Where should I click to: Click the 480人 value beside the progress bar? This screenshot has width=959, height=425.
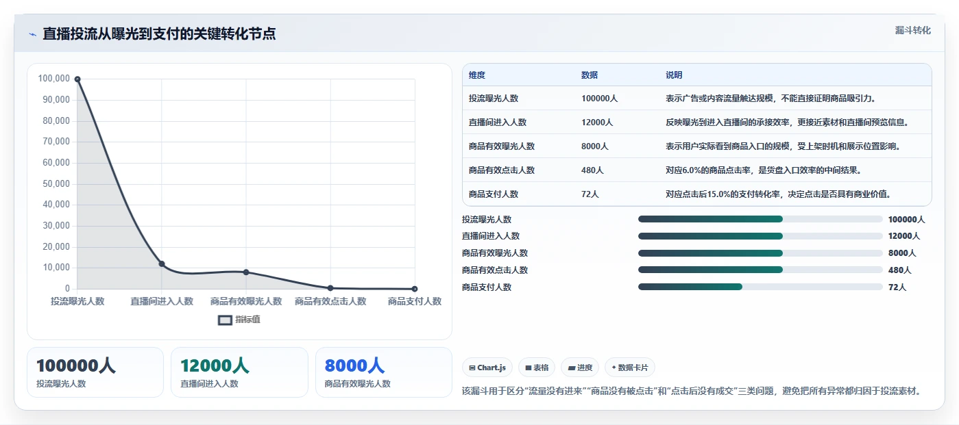click(x=900, y=270)
